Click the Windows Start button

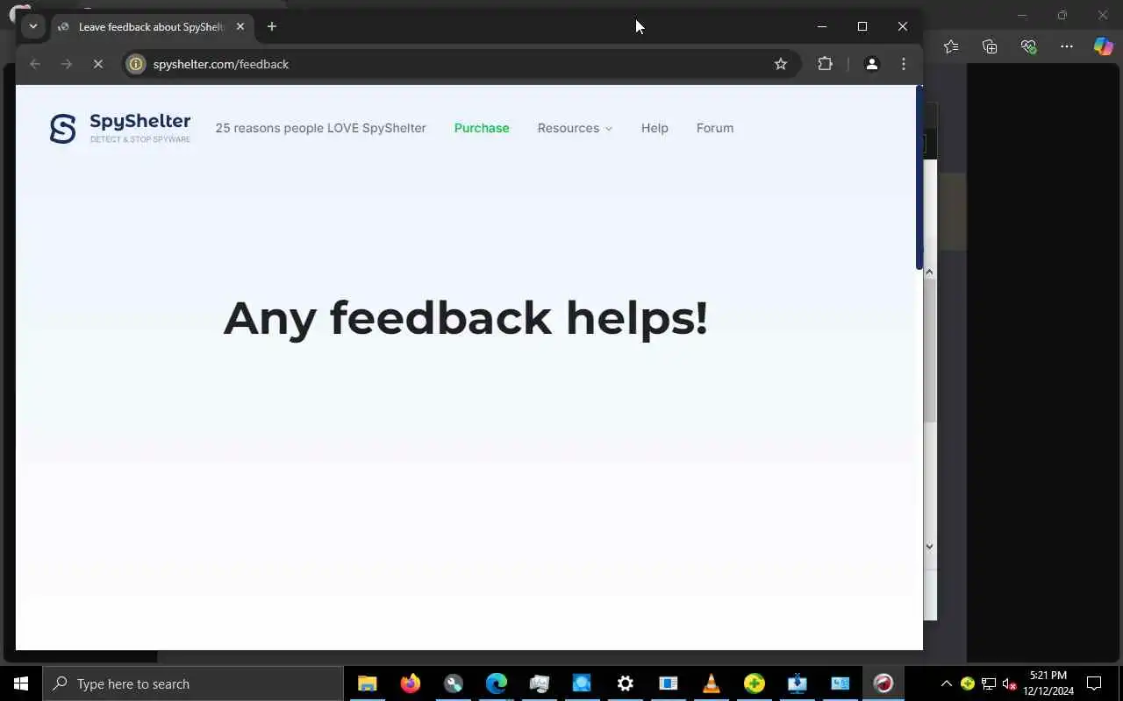coord(21,683)
